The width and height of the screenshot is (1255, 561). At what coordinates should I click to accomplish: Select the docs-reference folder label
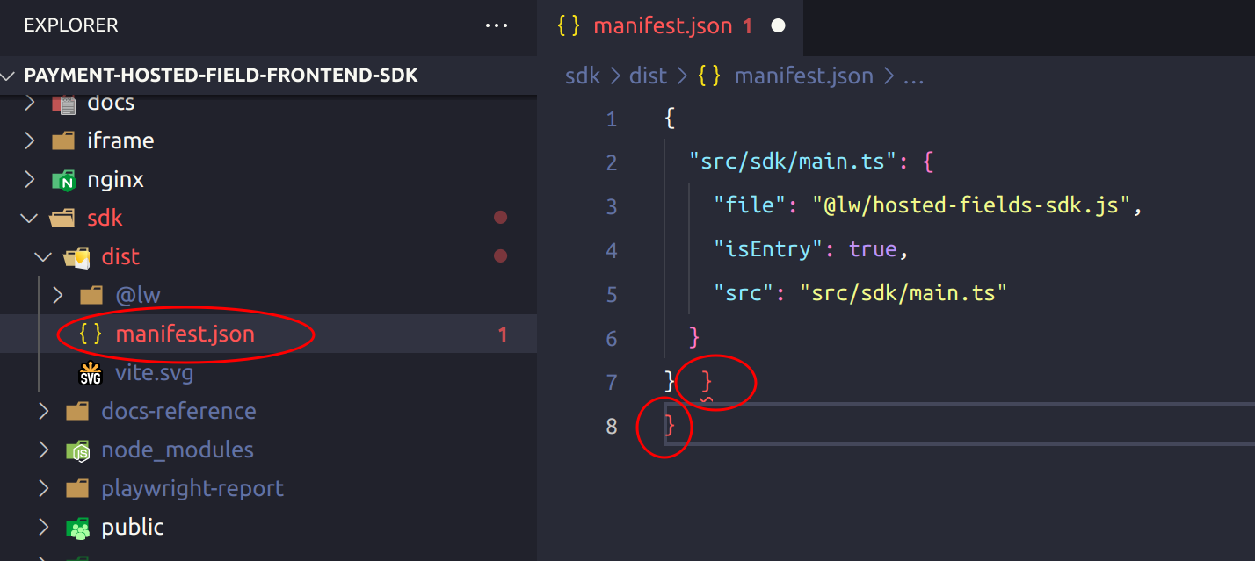pos(178,411)
